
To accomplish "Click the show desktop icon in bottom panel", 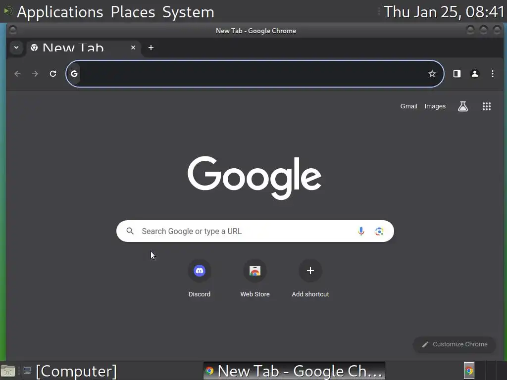I will 8,371.
